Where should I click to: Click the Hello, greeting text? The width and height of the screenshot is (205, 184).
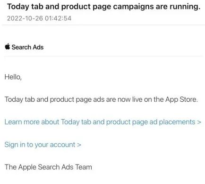pos(13,77)
